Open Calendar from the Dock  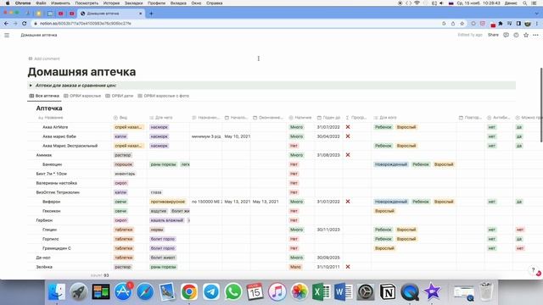tap(255, 291)
